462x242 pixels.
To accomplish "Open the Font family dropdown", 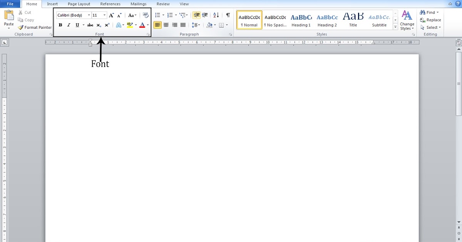I will click(89, 15).
